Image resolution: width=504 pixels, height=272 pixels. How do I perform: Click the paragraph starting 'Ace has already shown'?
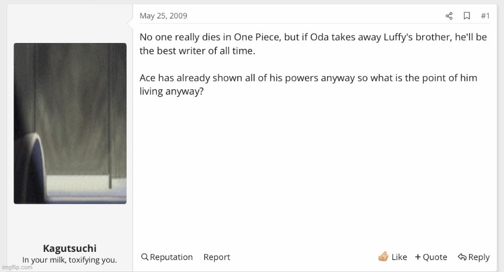point(308,84)
